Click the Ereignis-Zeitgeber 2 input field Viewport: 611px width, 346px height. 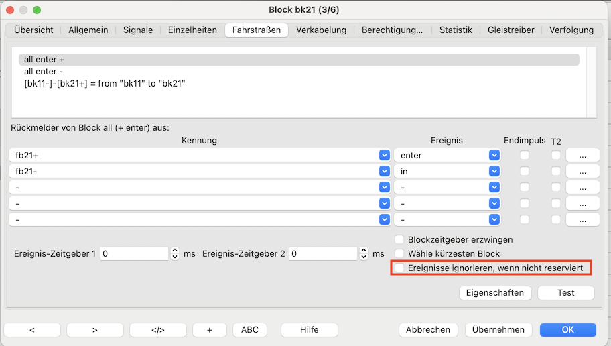coord(323,253)
